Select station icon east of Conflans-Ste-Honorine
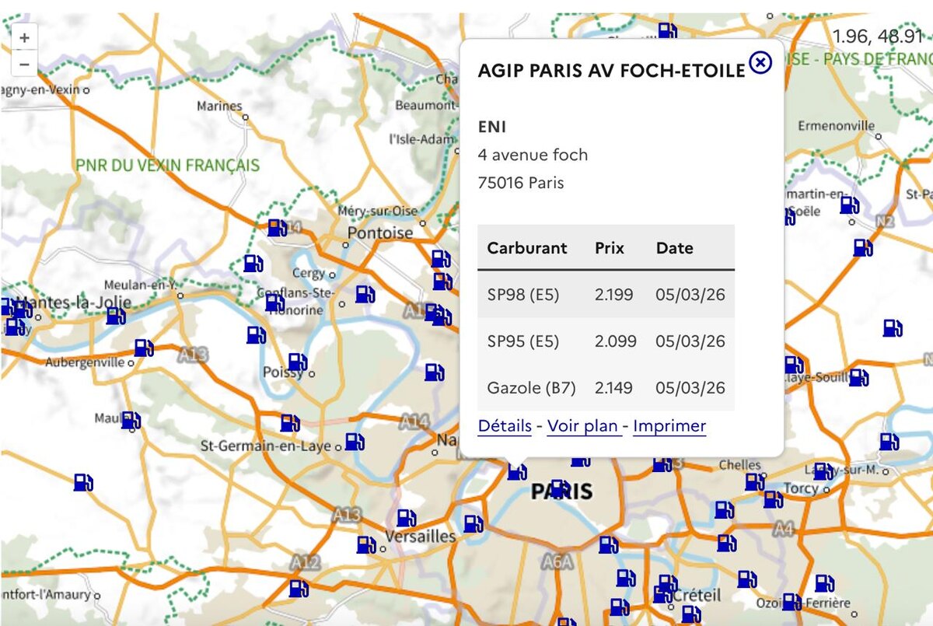This screenshot has width=933, height=626. [365, 294]
